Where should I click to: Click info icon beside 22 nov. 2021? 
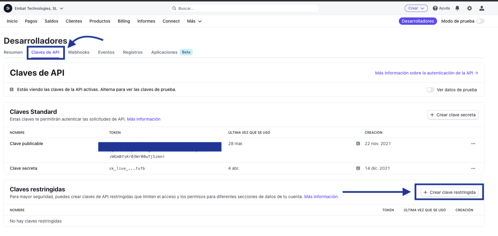358,144
